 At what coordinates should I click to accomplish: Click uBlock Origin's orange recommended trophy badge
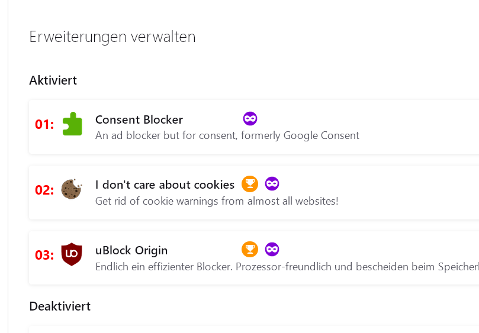coord(250,249)
